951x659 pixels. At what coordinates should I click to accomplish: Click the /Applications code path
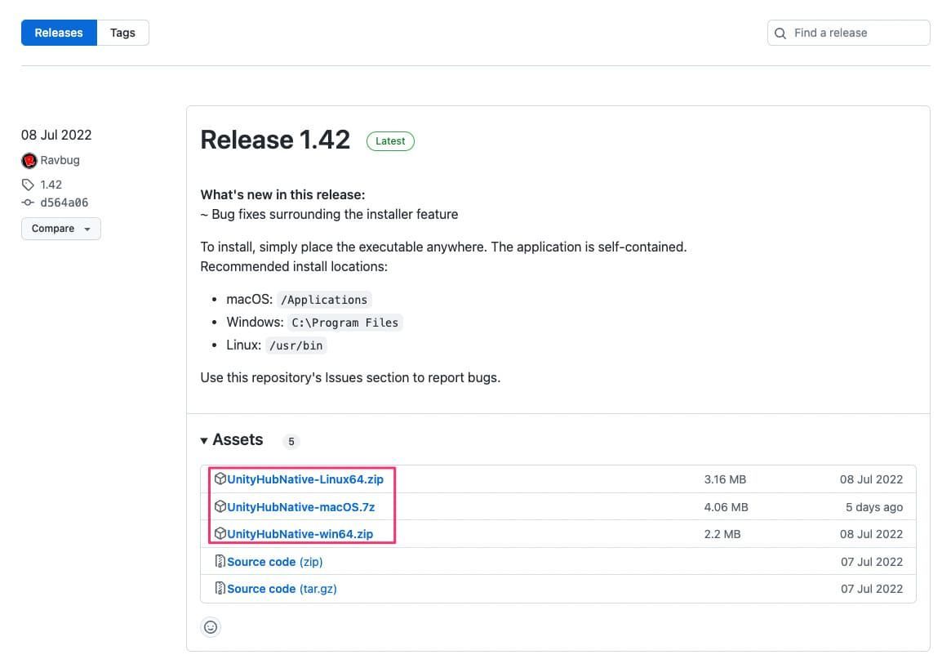(324, 300)
